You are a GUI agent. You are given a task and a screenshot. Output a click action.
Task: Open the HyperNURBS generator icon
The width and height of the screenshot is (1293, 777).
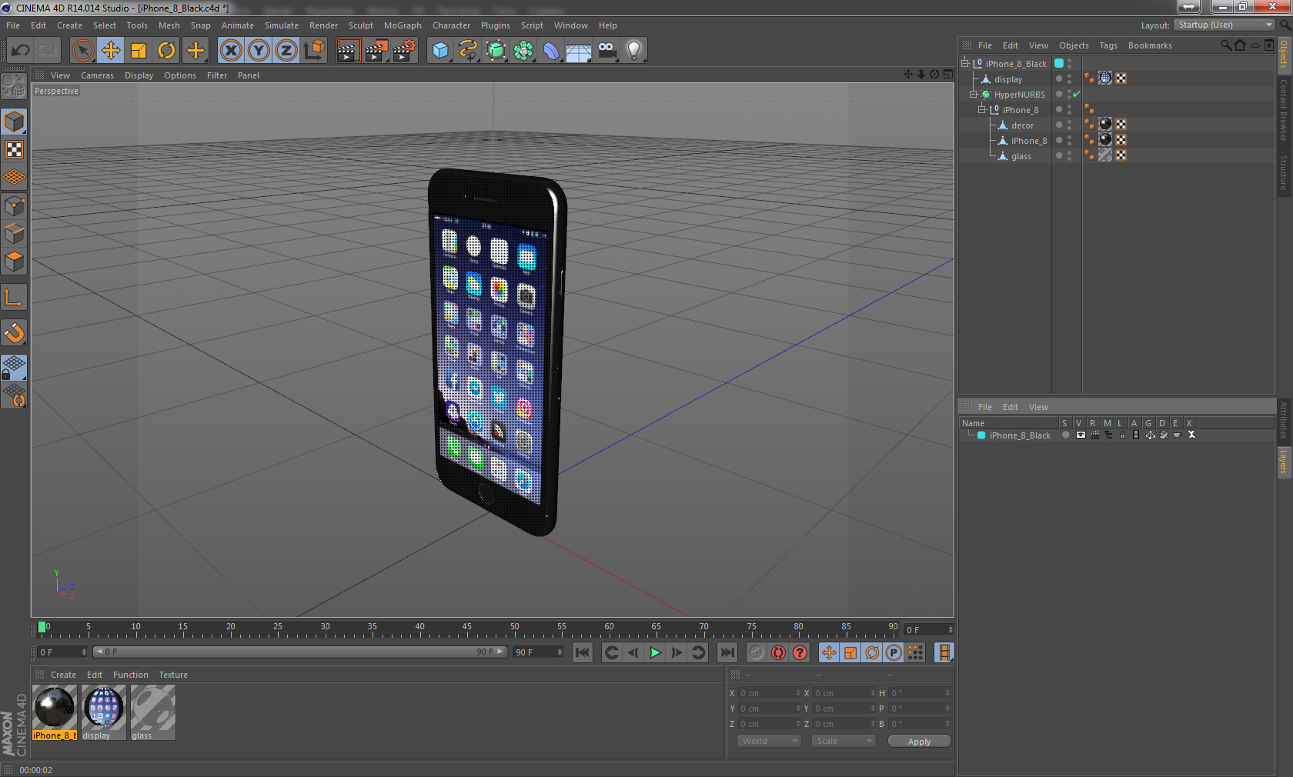496,51
